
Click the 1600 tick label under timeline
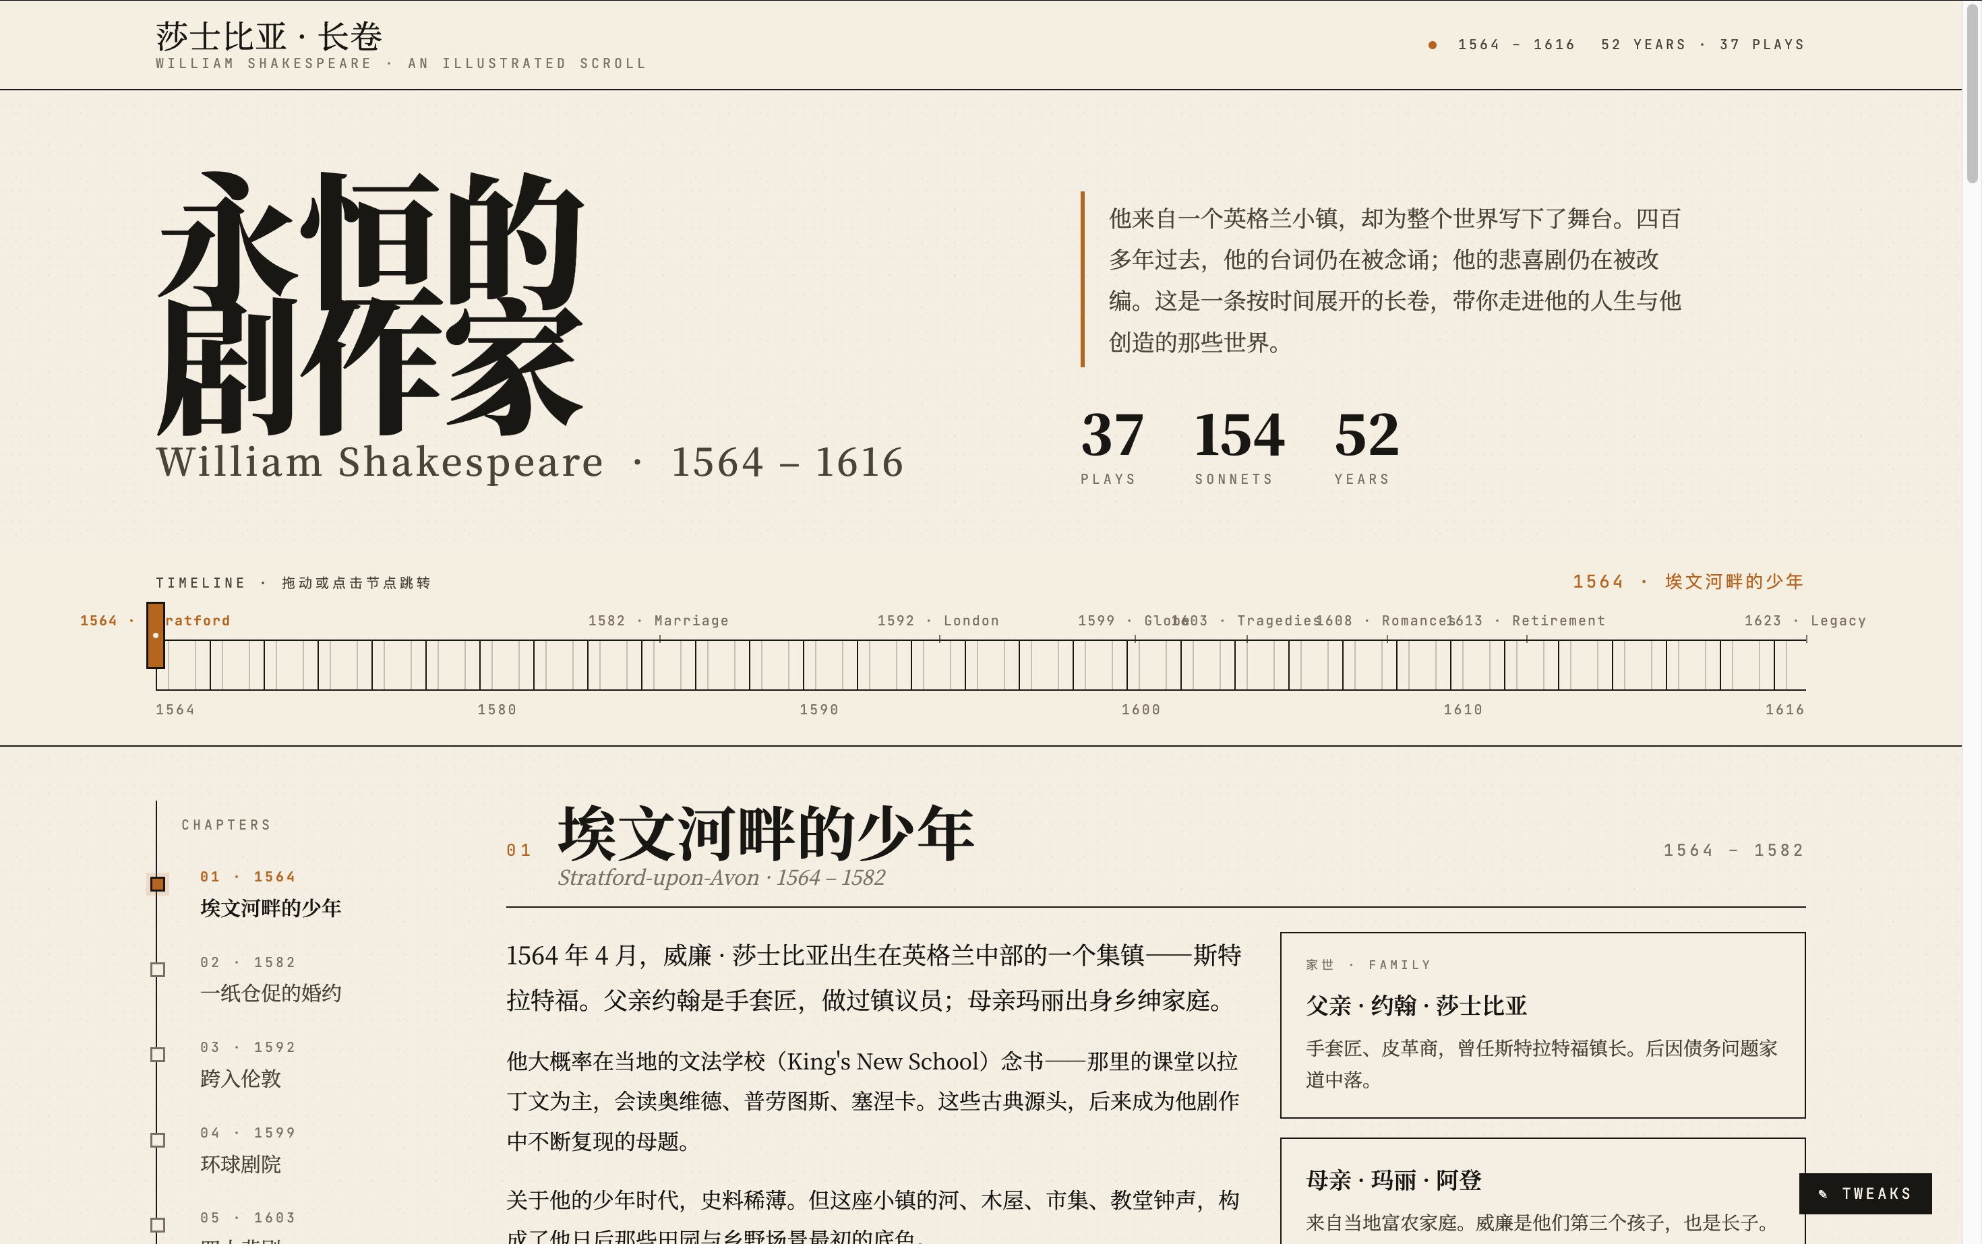pos(1141,709)
